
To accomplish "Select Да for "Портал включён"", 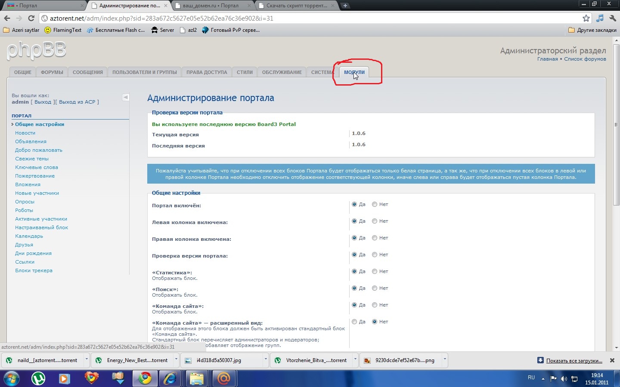I will coord(354,204).
